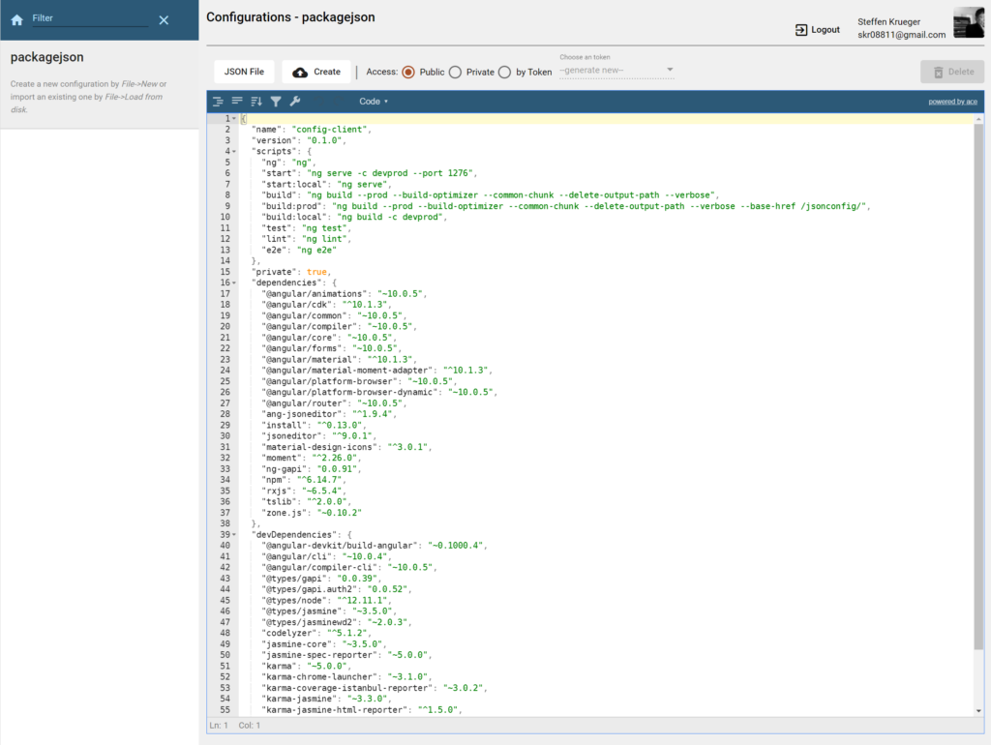Click "@types/gapi.auth2" key
991x745 pixels.
tap(309, 589)
